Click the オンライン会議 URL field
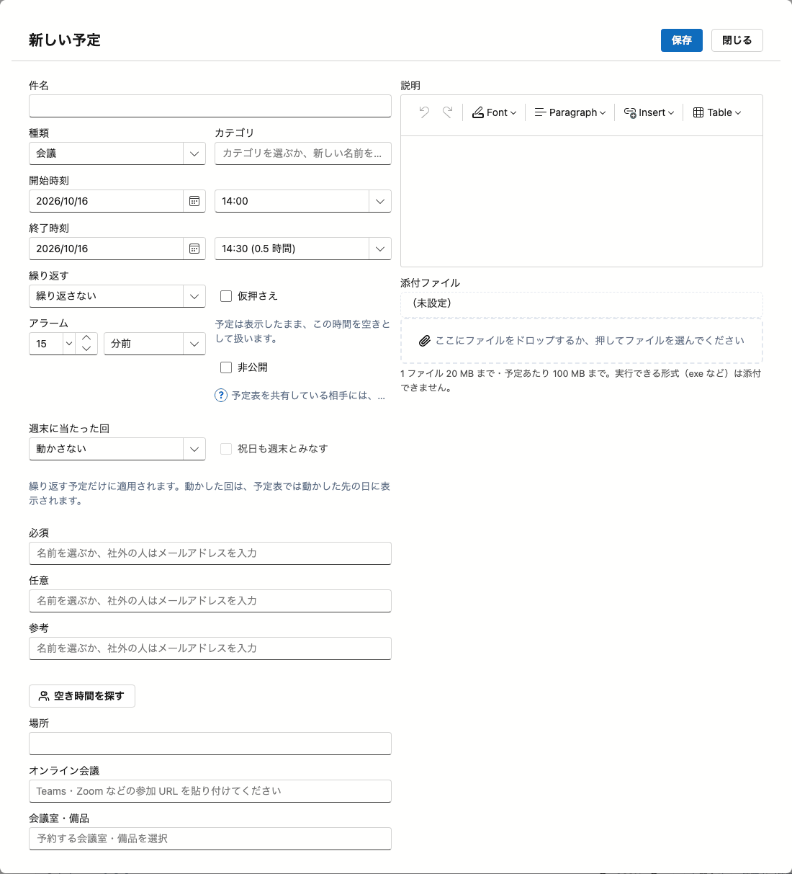 tap(210, 791)
